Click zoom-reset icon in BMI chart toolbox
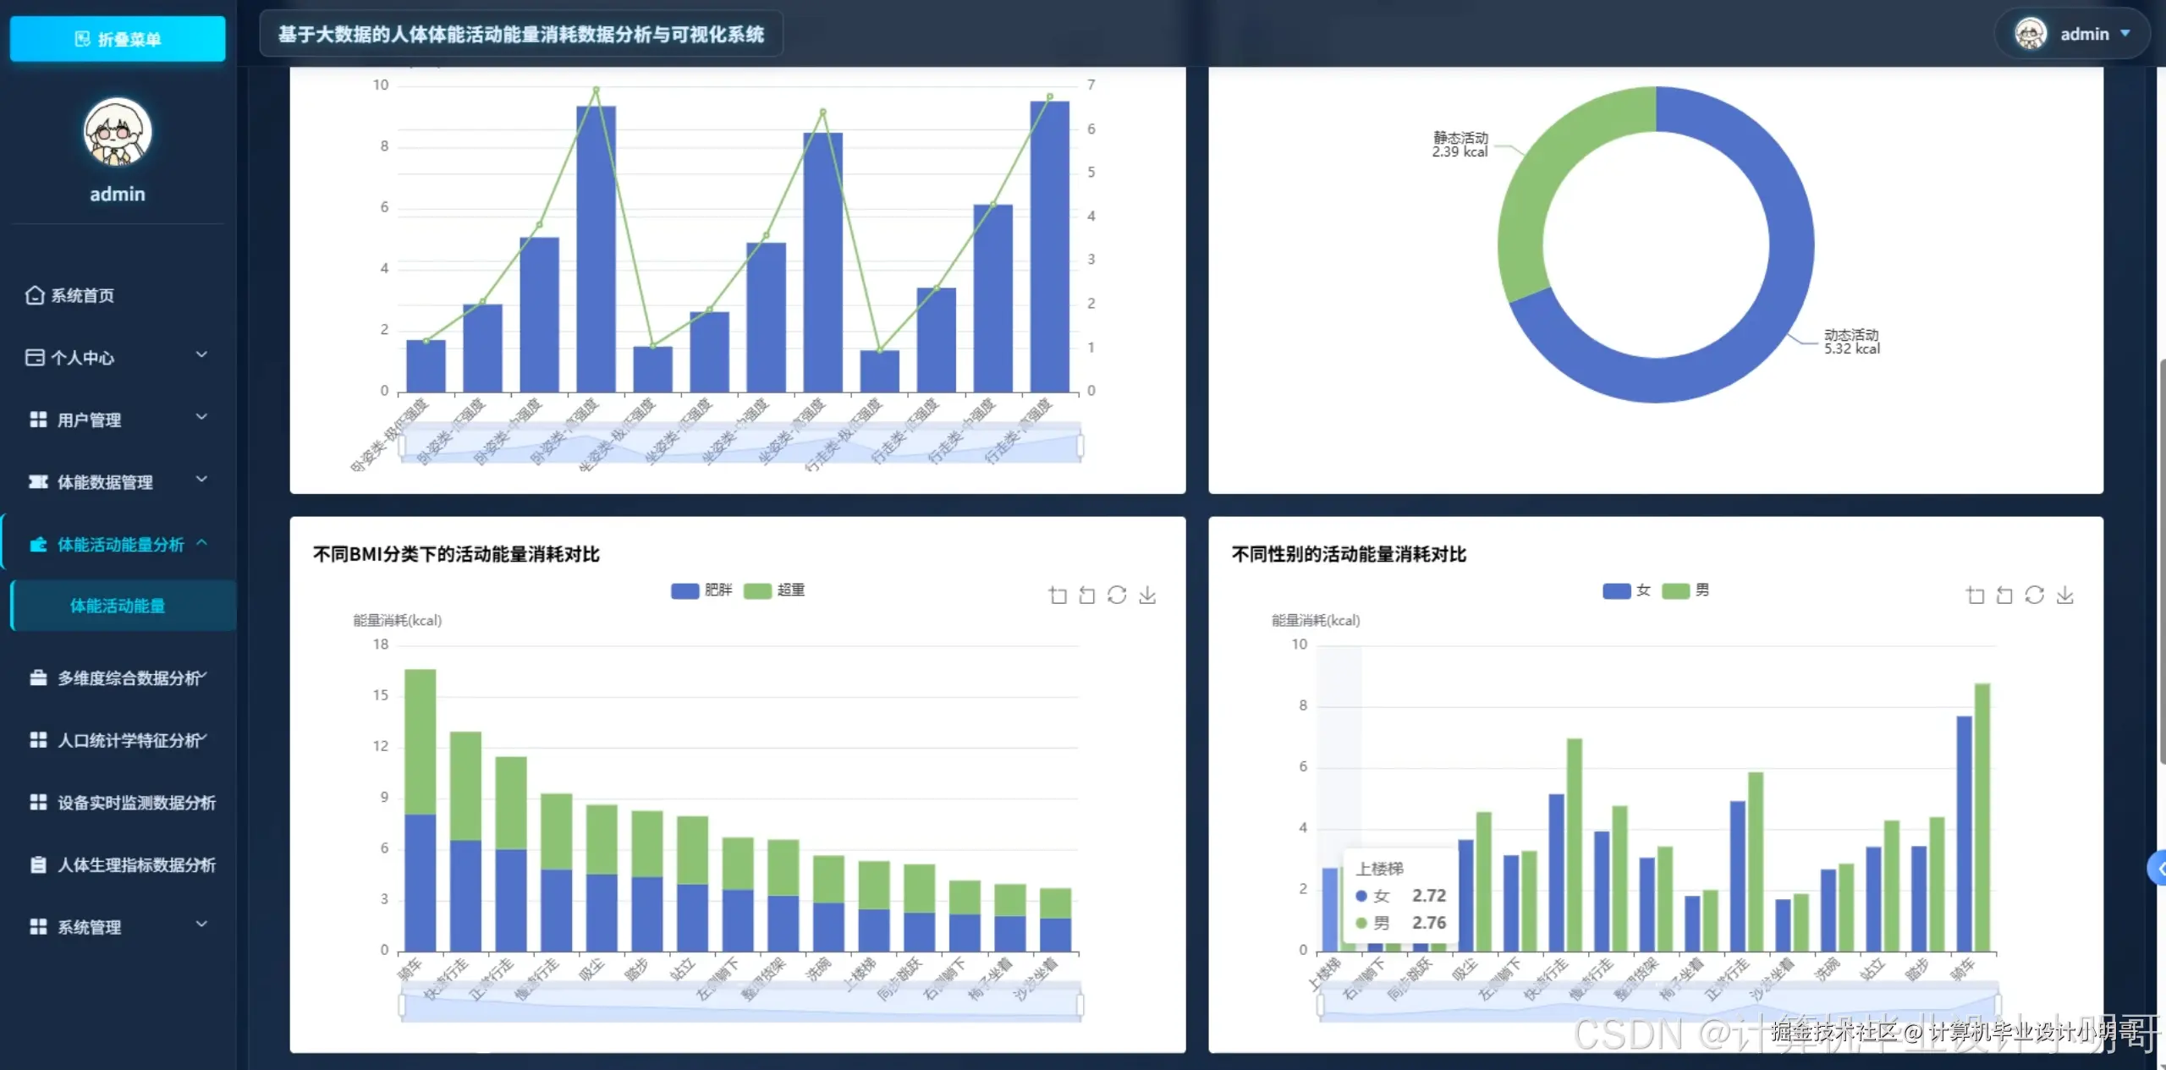Screen dimensions: 2166x1070 pos(1087,595)
